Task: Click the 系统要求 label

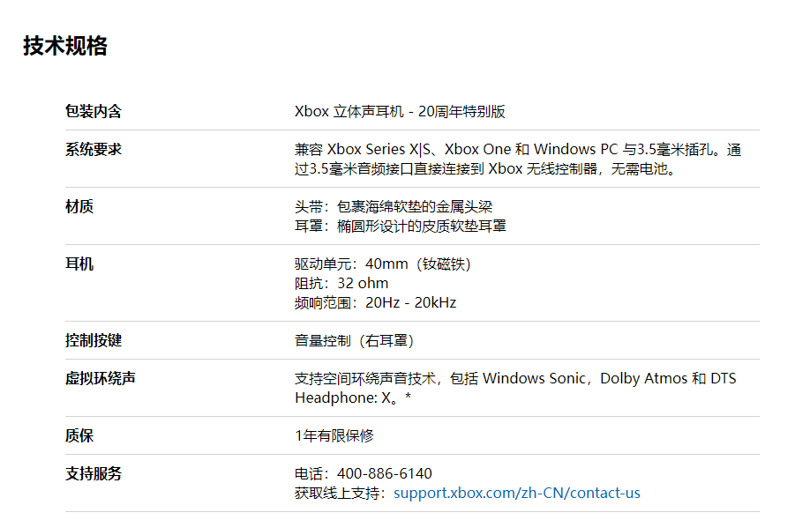Action: pyautogui.click(x=94, y=149)
